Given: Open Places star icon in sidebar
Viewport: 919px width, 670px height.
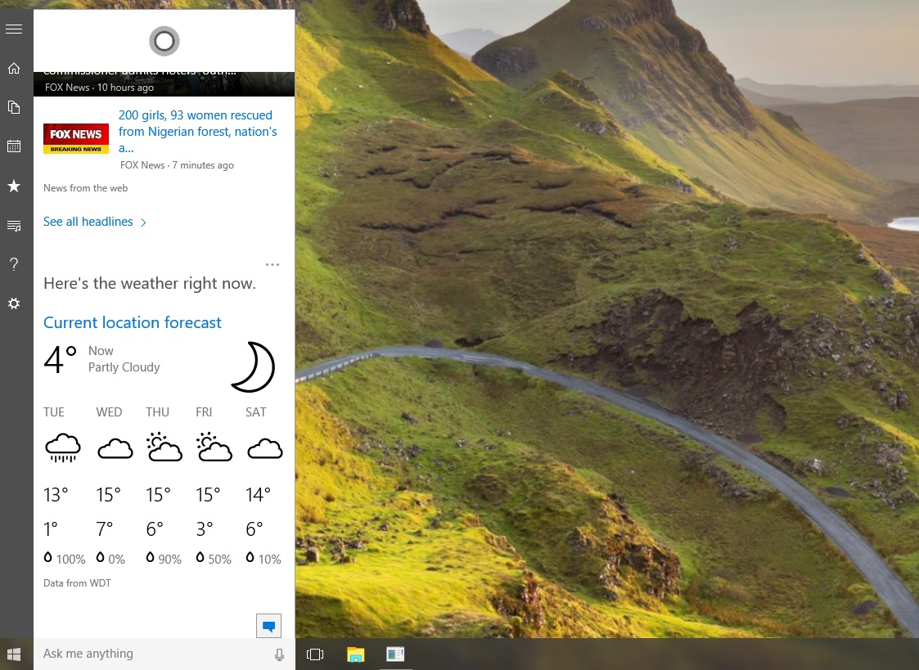Looking at the screenshot, I should pyautogui.click(x=14, y=186).
